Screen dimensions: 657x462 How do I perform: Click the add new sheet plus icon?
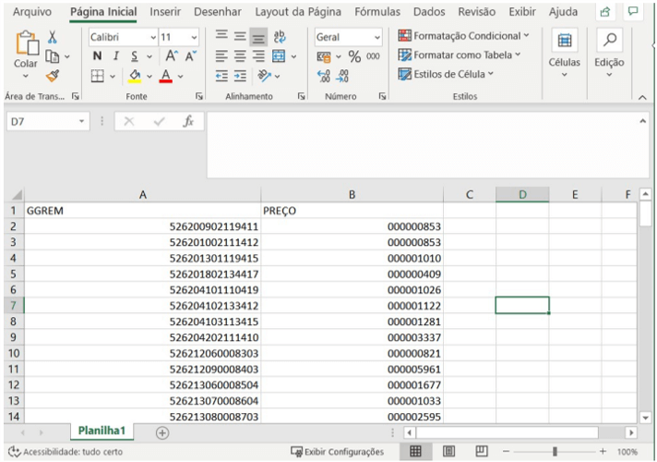[162, 432]
